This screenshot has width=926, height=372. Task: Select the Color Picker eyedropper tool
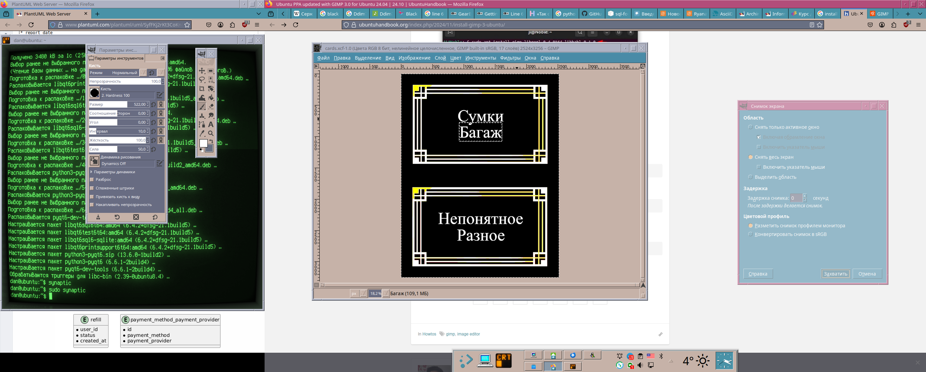202,133
